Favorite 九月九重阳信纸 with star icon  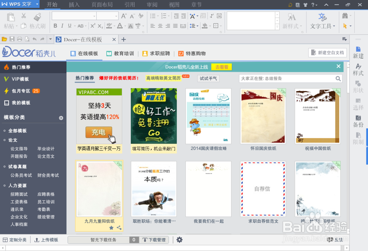tap(112, 228)
